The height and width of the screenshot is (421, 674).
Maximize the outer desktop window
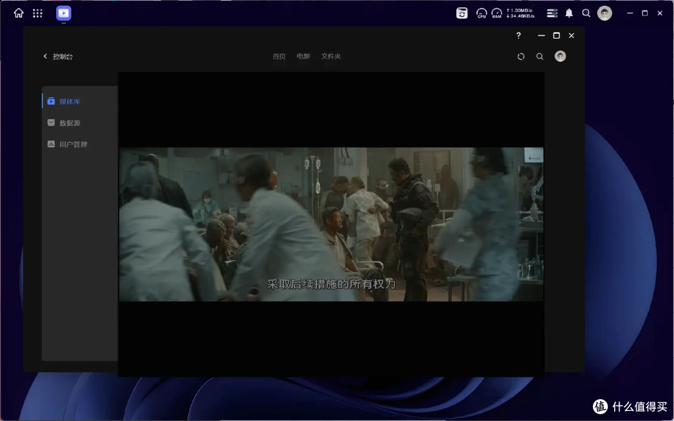pyautogui.click(x=645, y=13)
